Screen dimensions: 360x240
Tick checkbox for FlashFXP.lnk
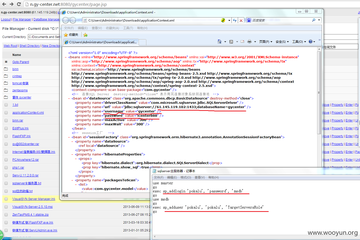click(6, 136)
